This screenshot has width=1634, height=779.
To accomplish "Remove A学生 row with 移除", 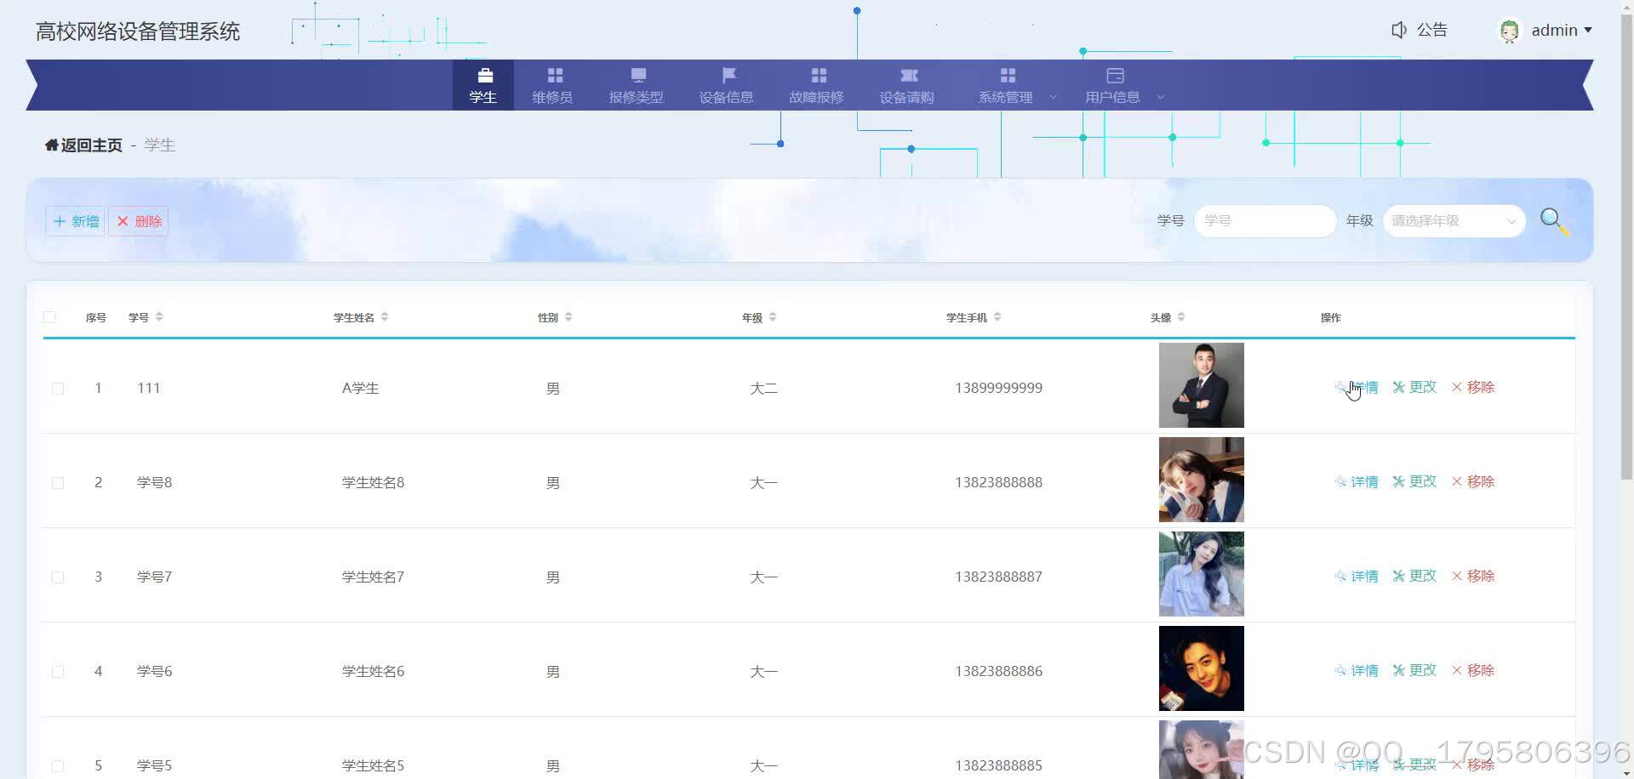I will click(x=1473, y=387).
